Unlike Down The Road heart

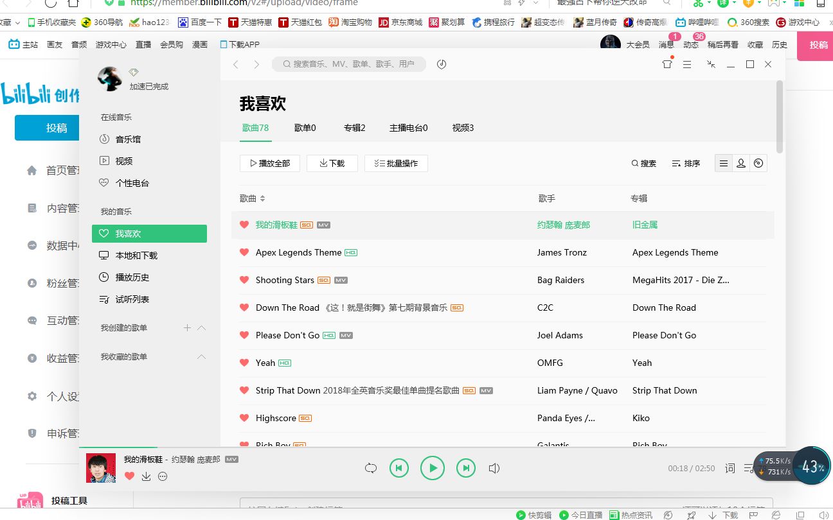(244, 308)
